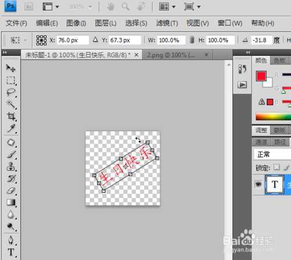Collapse the right panel dock arrows
The image size is (291, 260).
pos(248,52)
